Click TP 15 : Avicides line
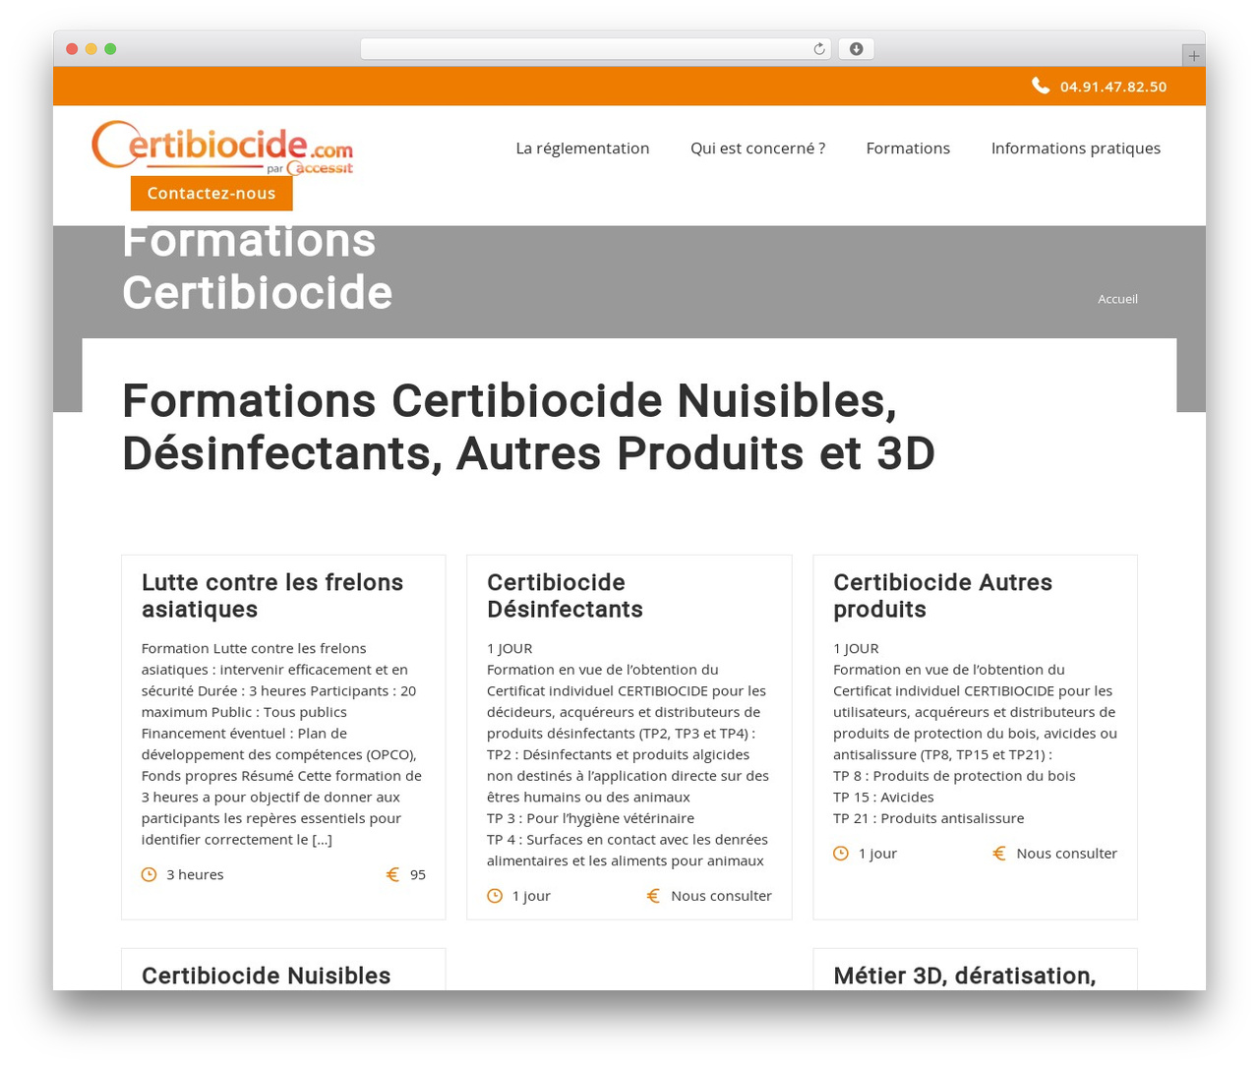 tap(883, 797)
